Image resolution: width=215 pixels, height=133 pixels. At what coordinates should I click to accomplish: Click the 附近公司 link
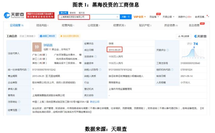point(95,102)
